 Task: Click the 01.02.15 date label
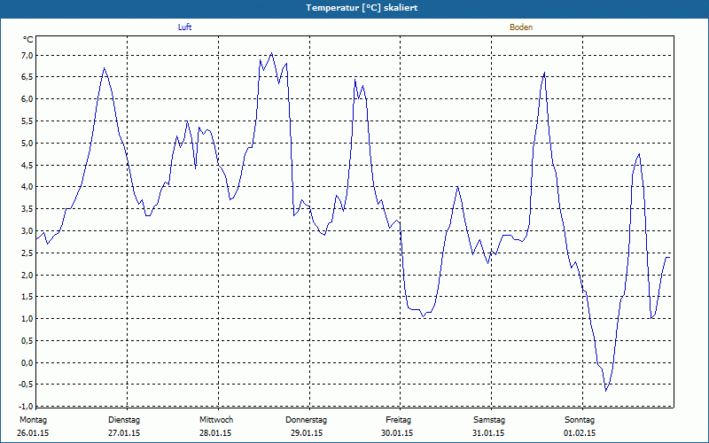coord(580,433)
